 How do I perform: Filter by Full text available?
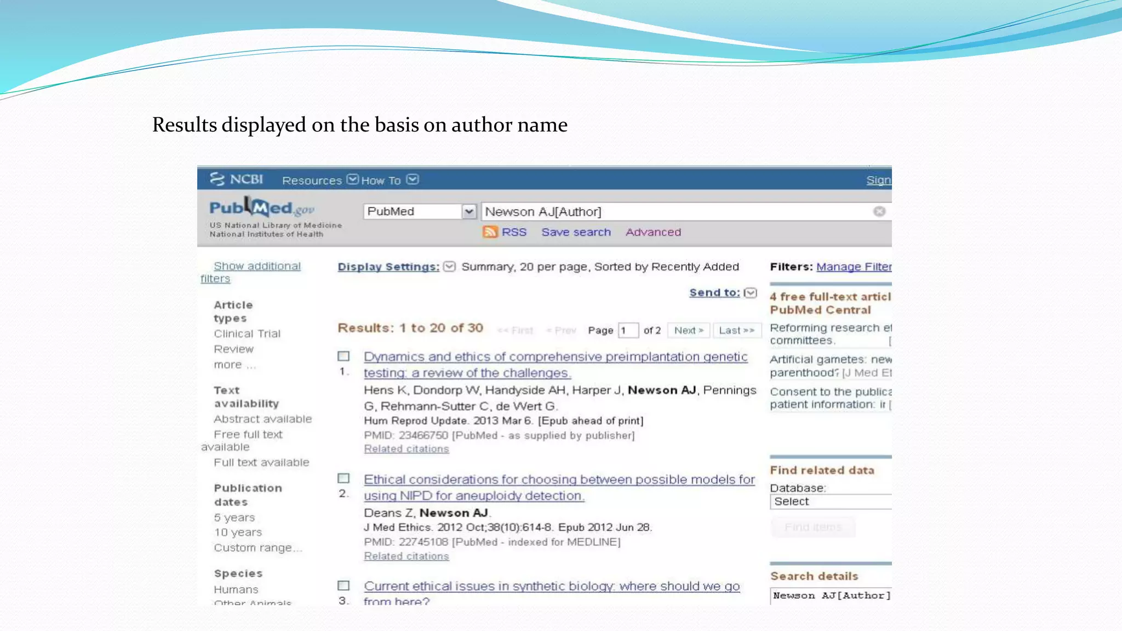pos(261,462)
